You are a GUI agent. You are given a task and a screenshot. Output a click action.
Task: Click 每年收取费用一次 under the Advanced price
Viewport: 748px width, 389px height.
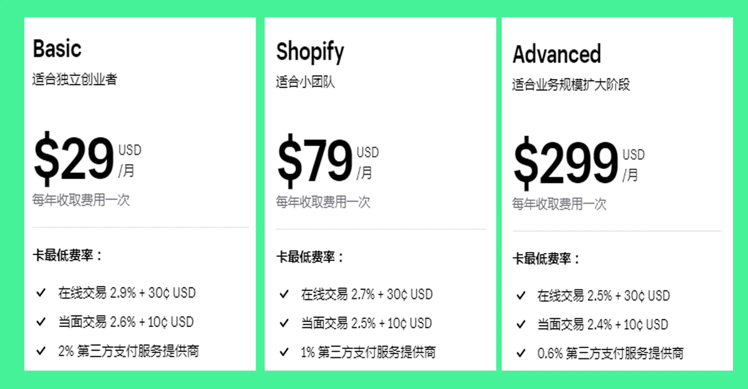559,204
